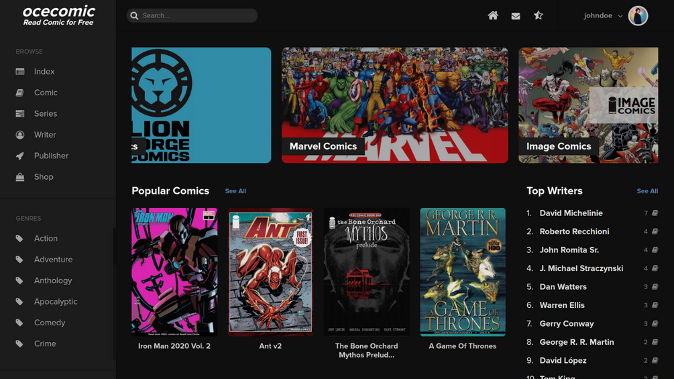Click Warren Ellis' comic count icon
This screenshot has width=674, height=379.
coord(655,305)
